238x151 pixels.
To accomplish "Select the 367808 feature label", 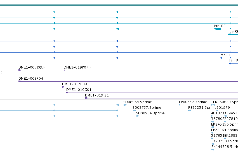I will tap(218, 119).
